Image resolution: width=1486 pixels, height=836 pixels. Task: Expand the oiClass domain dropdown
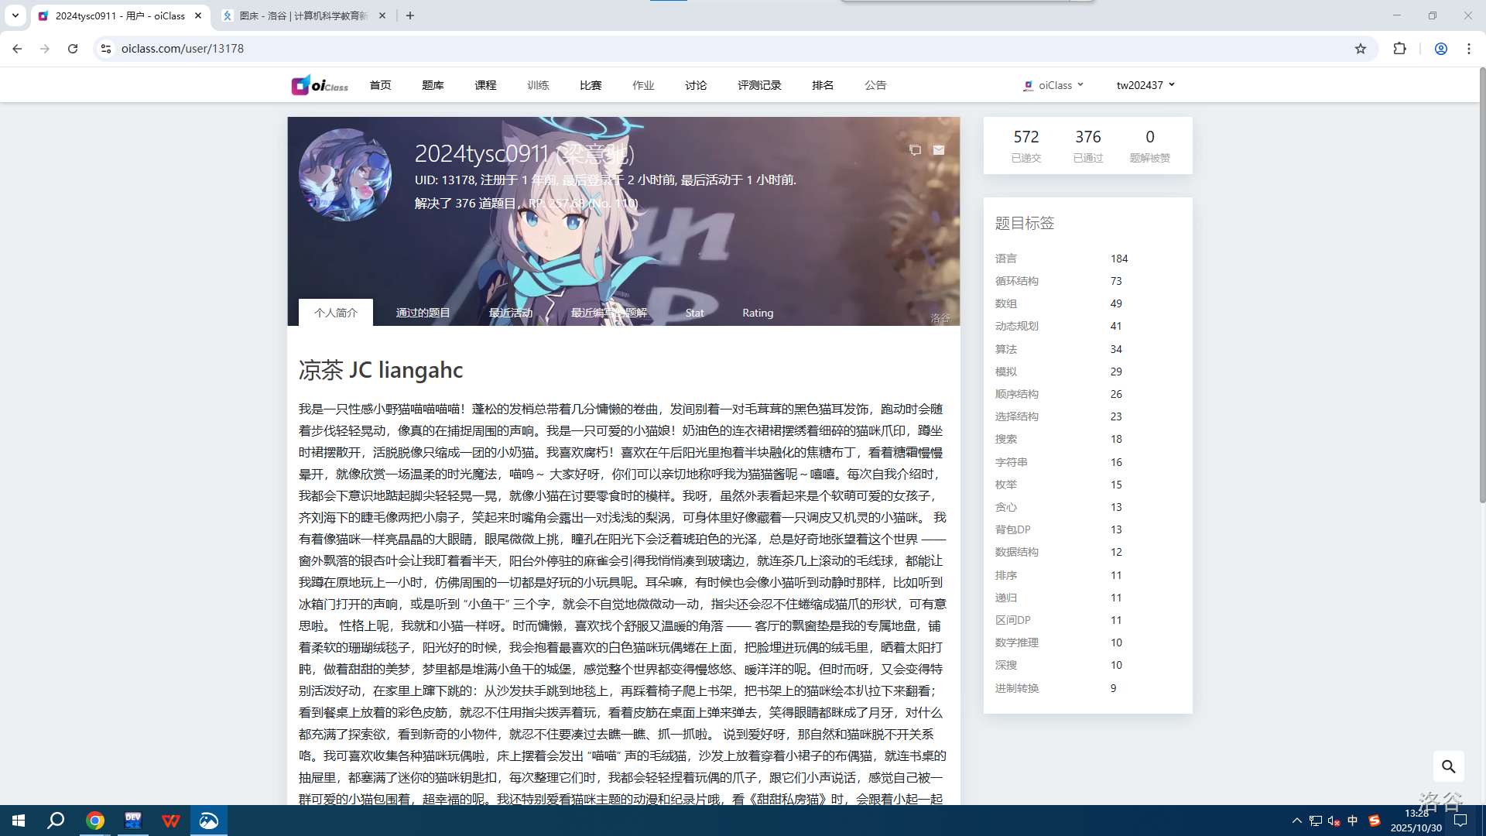[1054, 85]
